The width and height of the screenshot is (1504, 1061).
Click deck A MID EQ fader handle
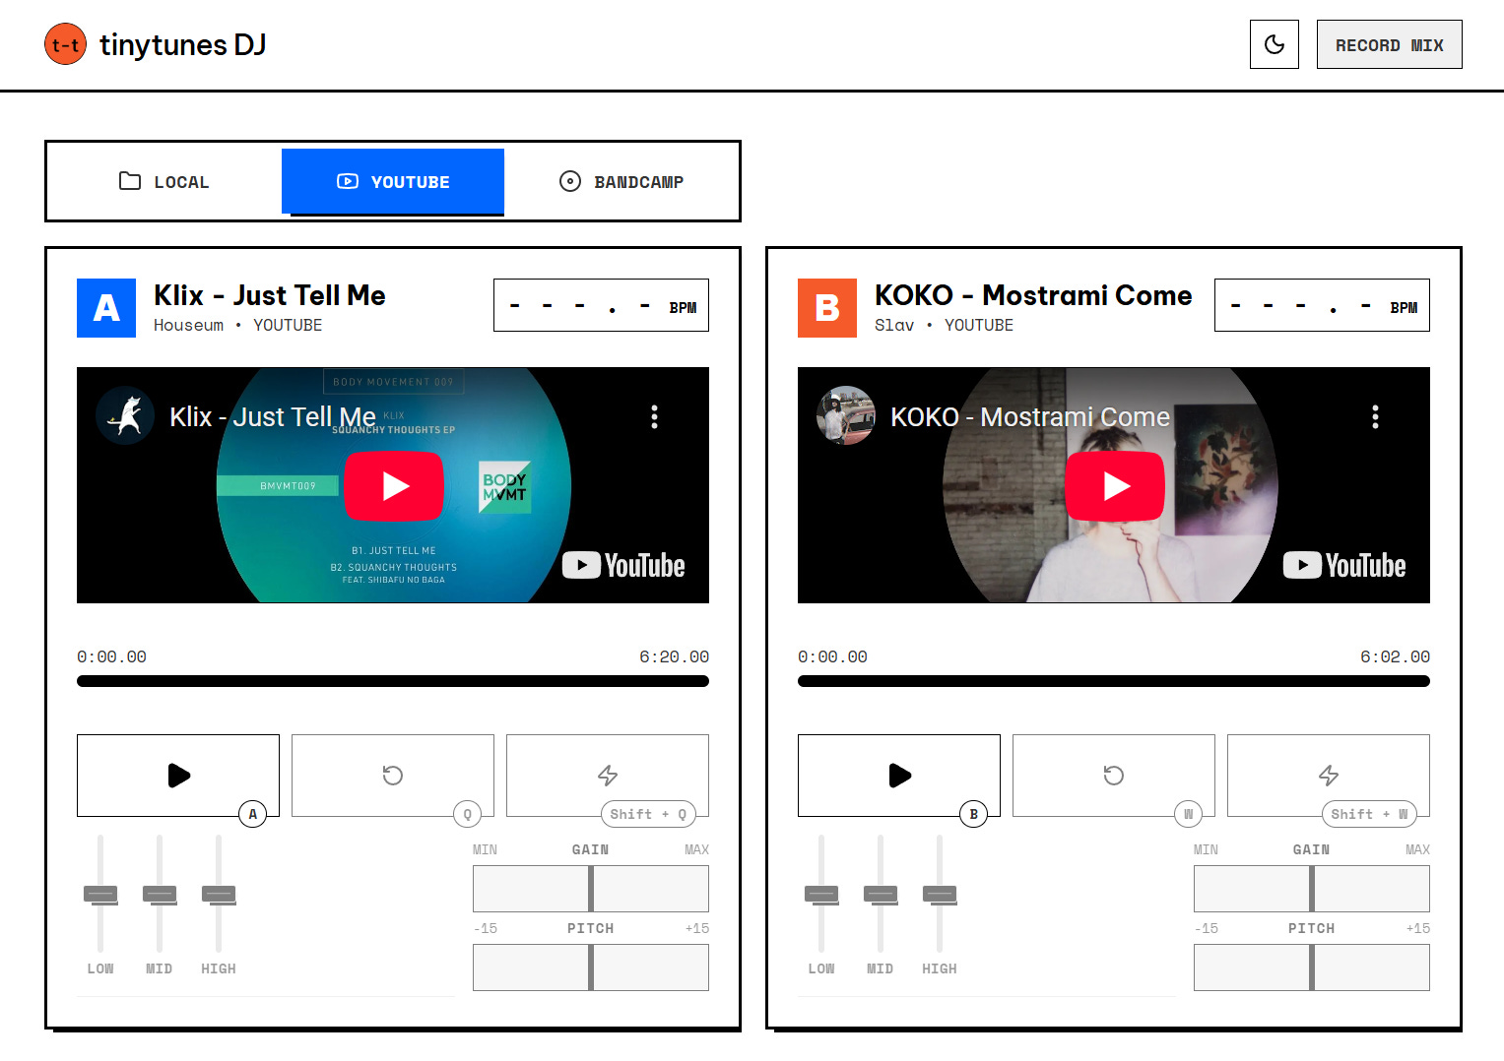pos(160,894)
